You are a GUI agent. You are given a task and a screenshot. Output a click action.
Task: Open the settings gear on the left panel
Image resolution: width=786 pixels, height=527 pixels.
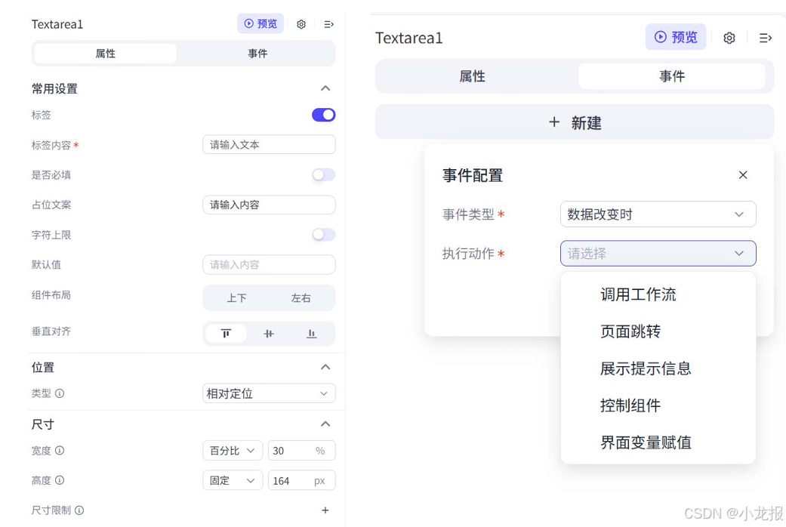coord(301,23)
